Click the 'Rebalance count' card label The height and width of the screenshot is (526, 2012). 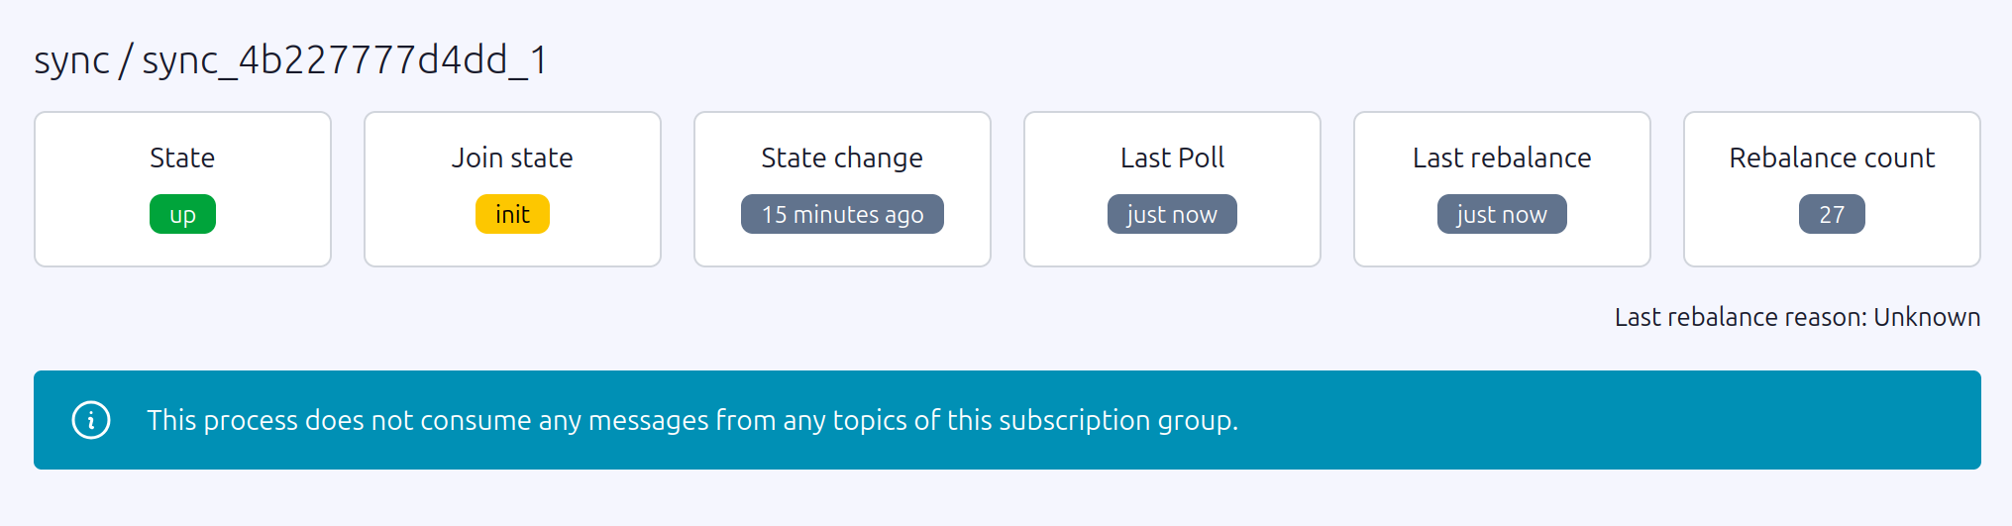pyautogui.click(x=1832, y=158)
